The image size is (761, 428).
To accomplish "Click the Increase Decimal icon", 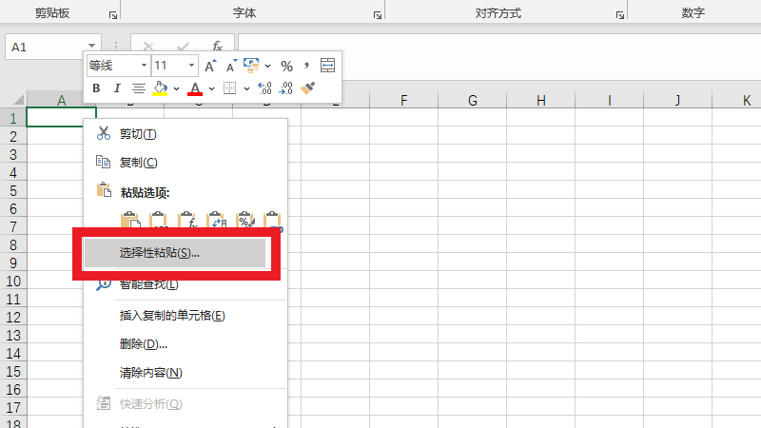I will [x=264, y=88].
